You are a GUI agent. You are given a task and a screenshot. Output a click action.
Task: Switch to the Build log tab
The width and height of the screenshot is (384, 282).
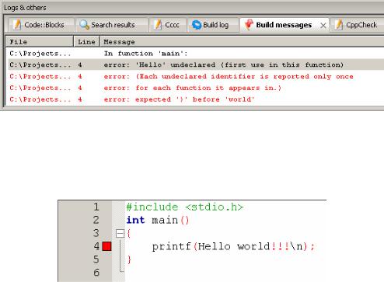coord(213,25)
